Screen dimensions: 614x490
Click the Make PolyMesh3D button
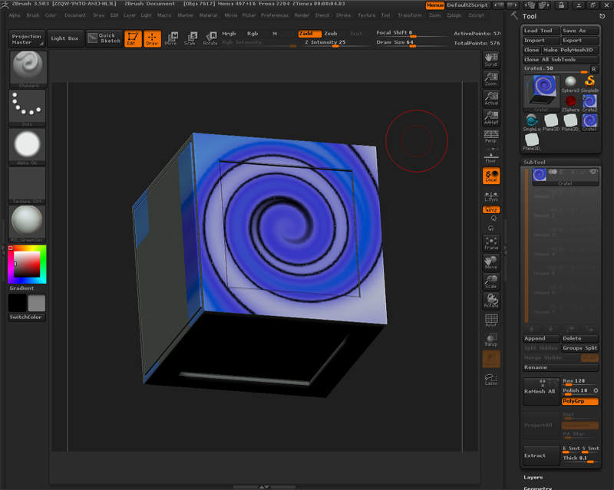[x=571, y=50]
